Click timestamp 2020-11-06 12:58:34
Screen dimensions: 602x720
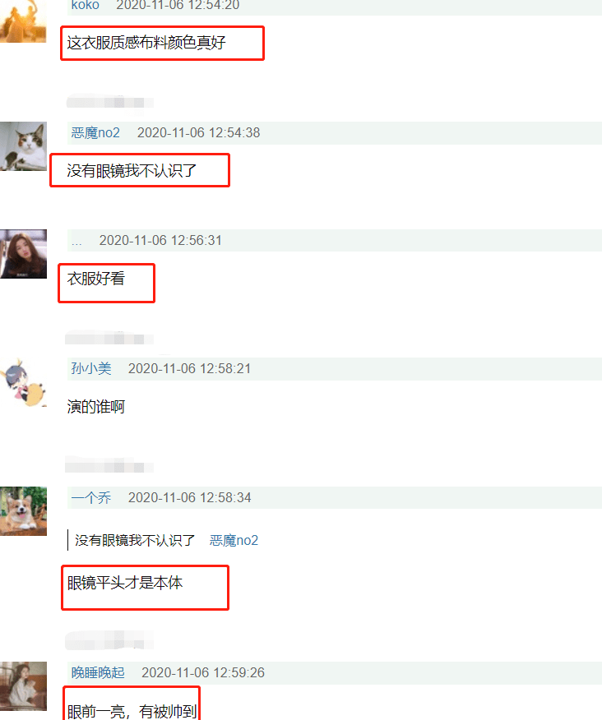(x=189, y=497)
